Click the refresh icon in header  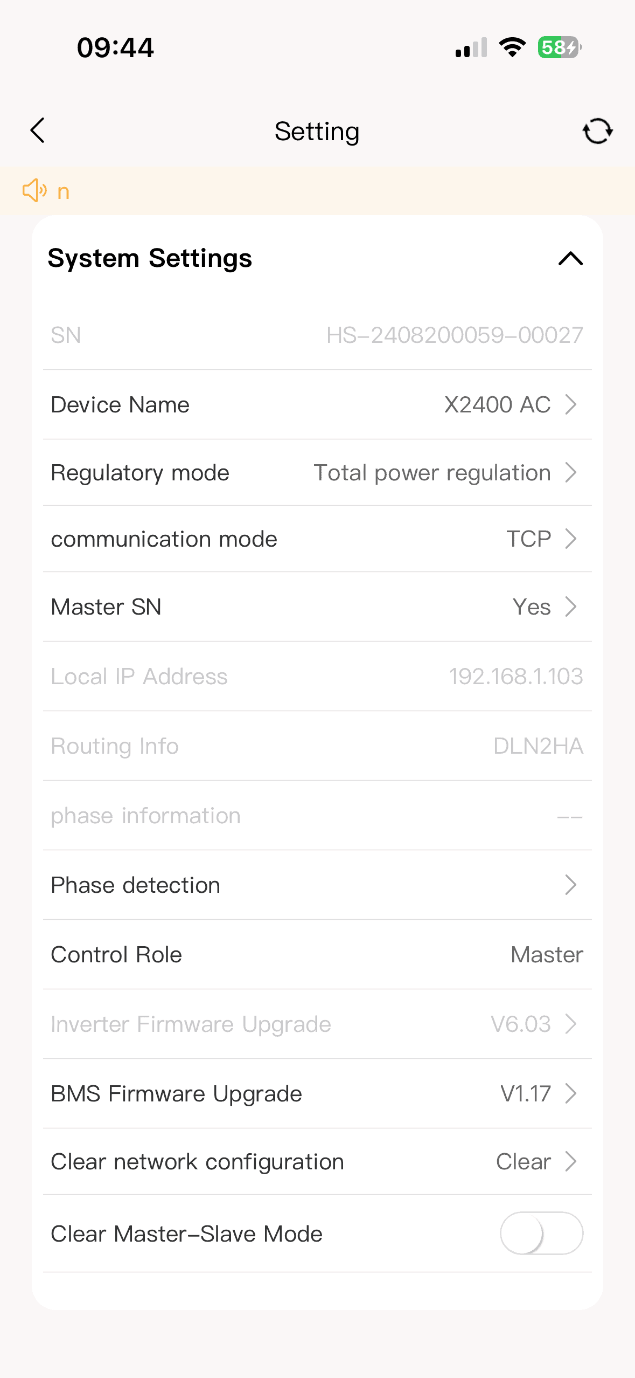597,131
